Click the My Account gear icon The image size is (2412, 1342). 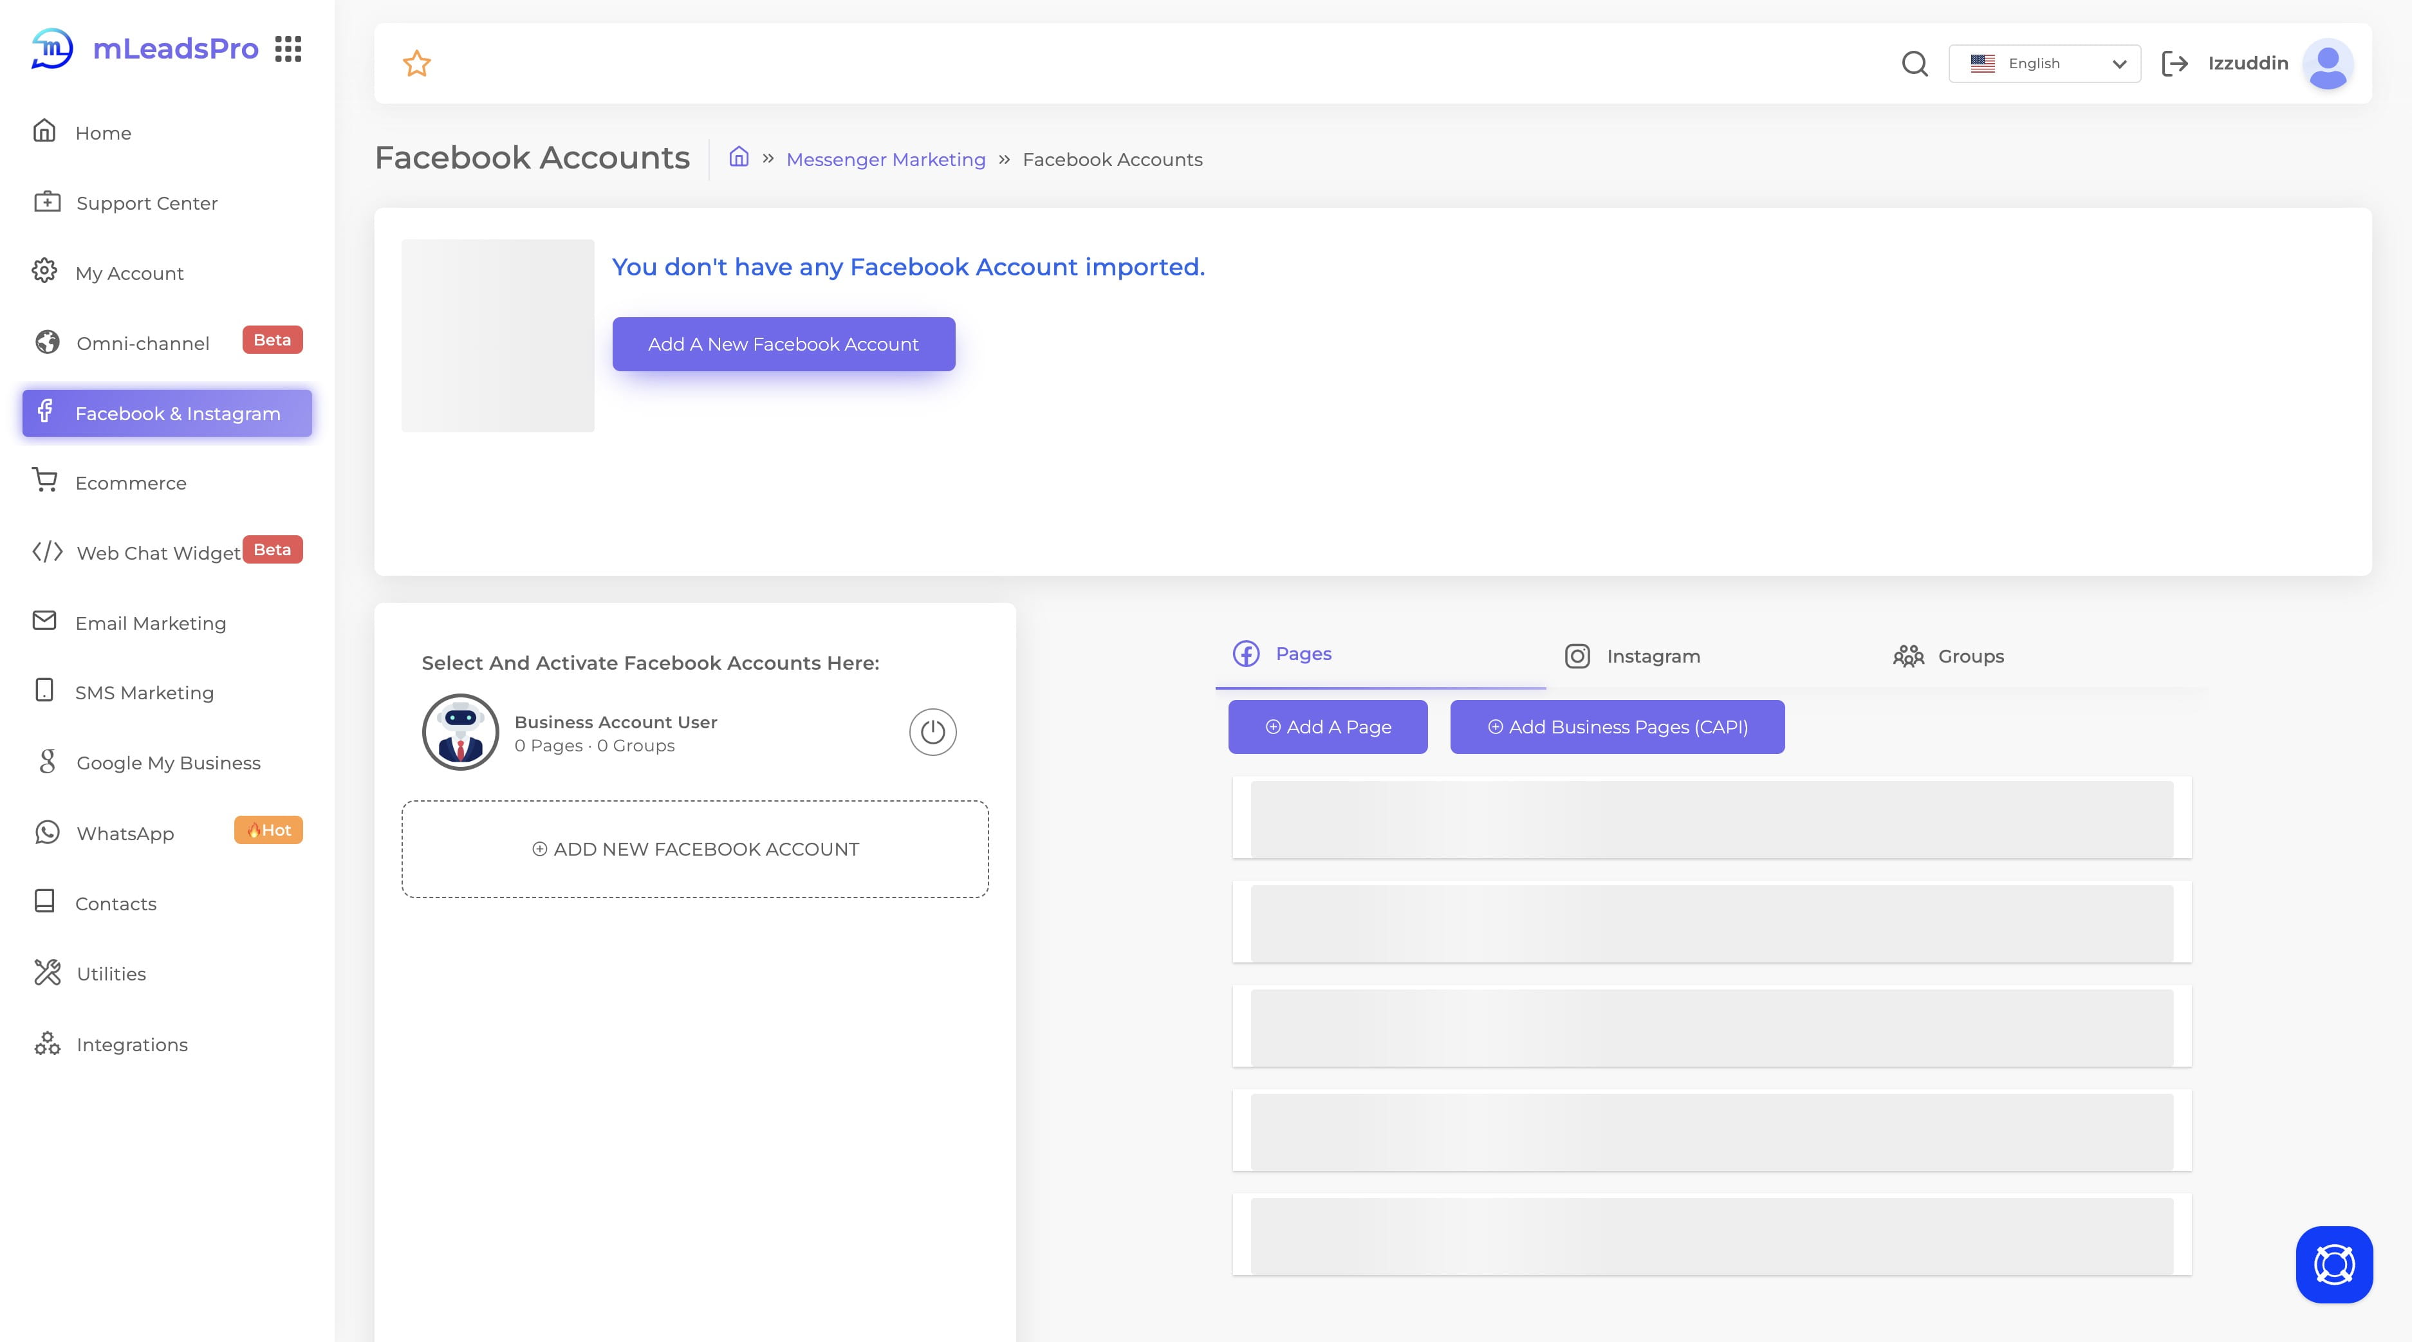coord(44,270)
